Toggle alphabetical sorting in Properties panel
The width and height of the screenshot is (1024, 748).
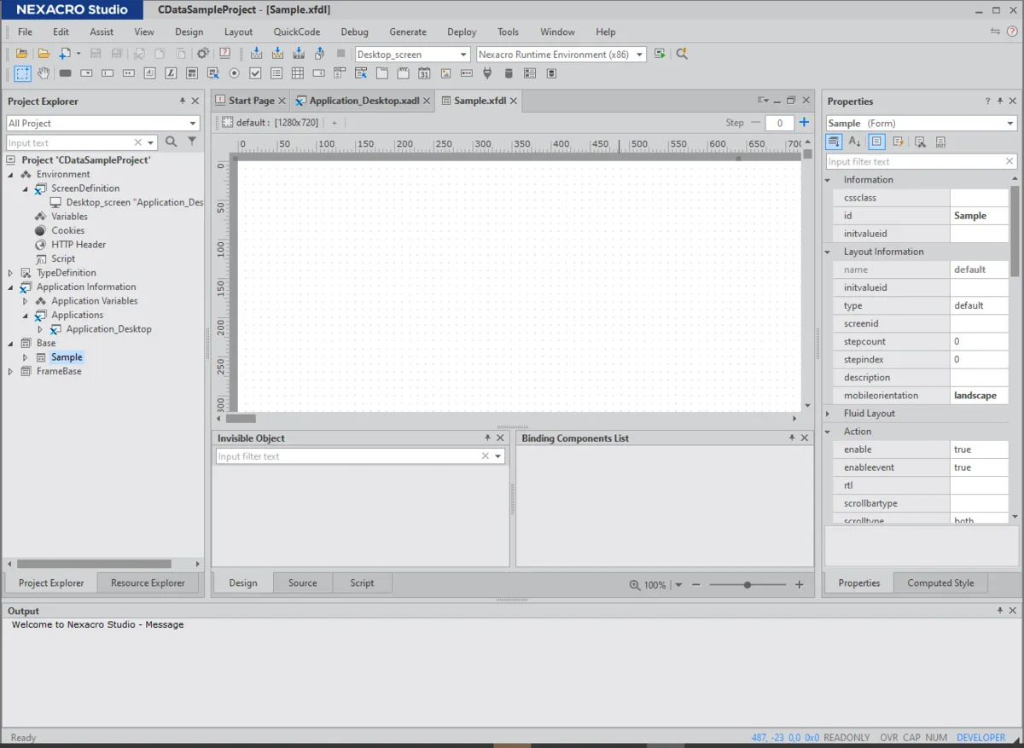pos(856,142)
